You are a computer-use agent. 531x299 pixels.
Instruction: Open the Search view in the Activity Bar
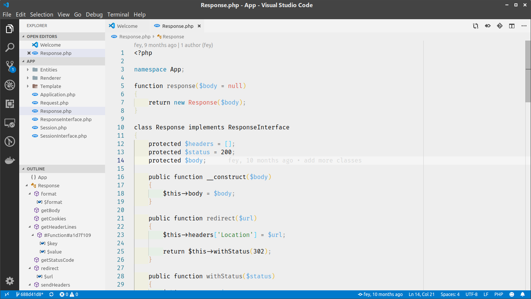click(x=9, y=47)
